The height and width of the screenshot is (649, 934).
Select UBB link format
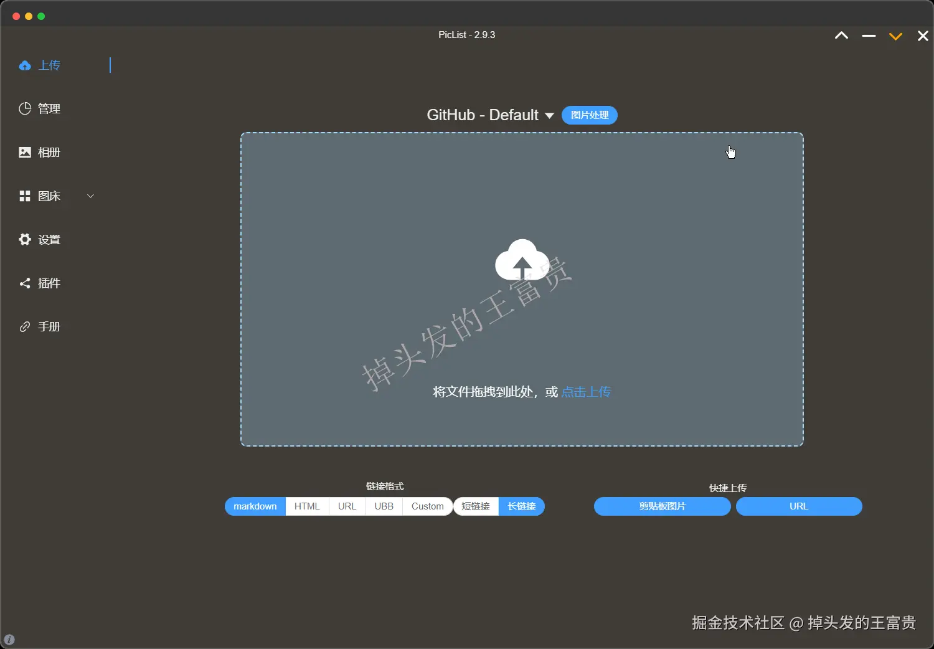point(384,506)
